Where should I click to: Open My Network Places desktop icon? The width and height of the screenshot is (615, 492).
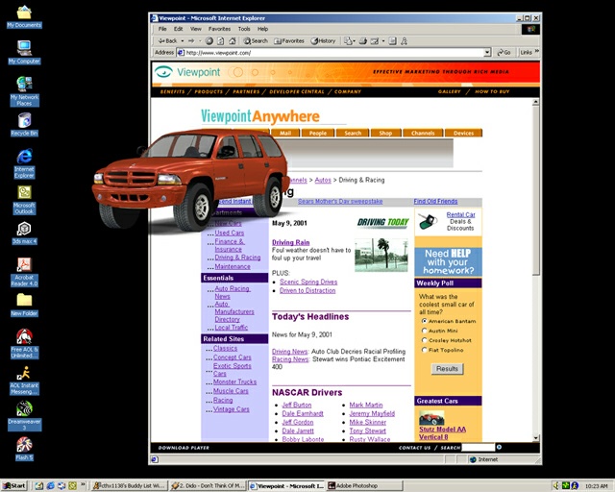click(24, 91)
